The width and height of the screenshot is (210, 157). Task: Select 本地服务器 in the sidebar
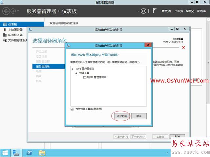coord(15,30)
